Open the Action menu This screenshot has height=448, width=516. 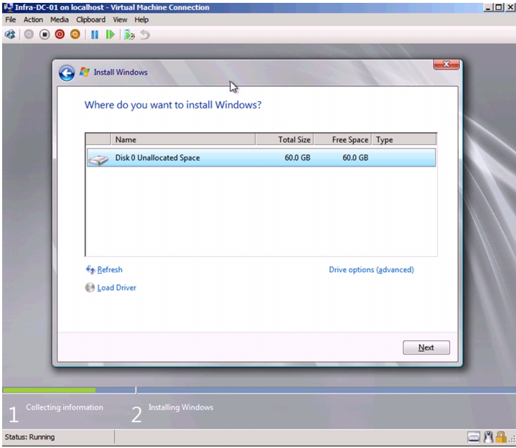[33, 20]
